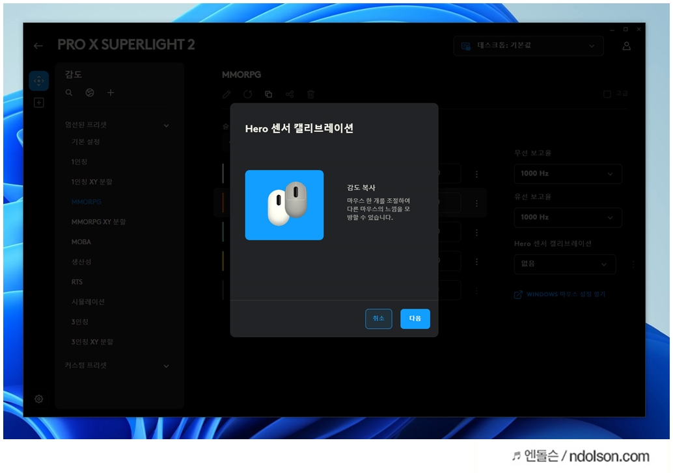Click the plus-square sidebar icon
Image resolution: width=673 pixels, height=473 pixels.
pyautogui.click(x=38, y=103)
